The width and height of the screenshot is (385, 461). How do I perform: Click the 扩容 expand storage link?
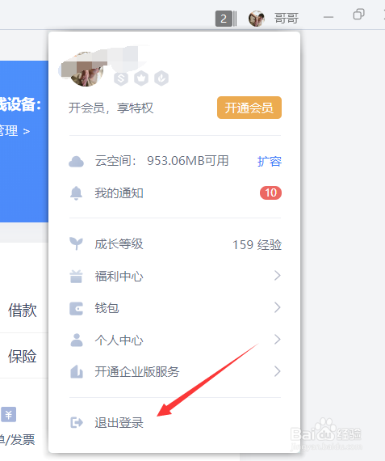pyautogui.click(x=270, y=162)
